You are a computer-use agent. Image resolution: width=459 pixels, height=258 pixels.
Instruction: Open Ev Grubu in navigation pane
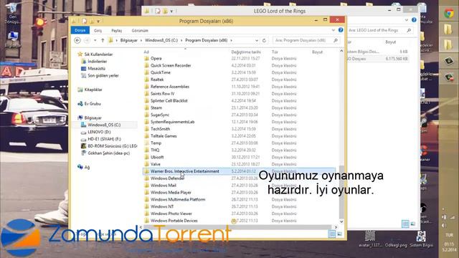(x=93, y=104)
